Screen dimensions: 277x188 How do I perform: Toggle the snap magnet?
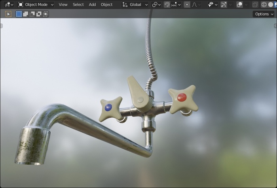click(167, 5)
